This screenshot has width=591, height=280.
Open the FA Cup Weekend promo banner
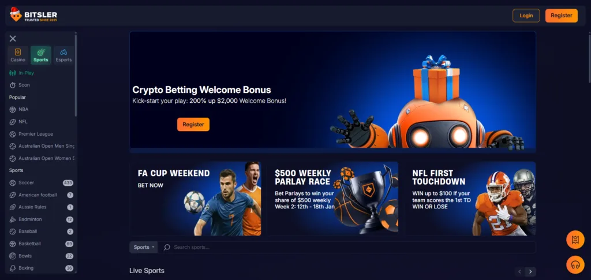click(x=195, y=199)
